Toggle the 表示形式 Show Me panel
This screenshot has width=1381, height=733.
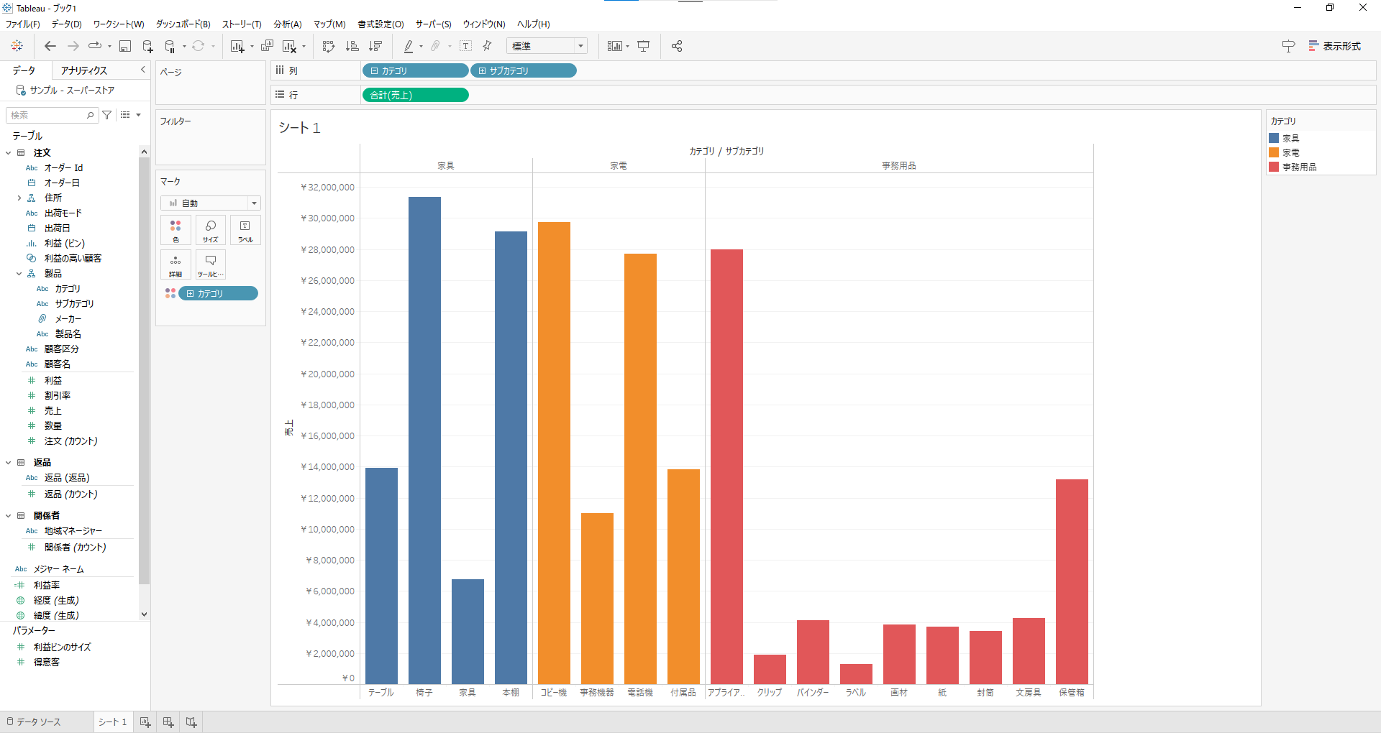(1334, 46)
